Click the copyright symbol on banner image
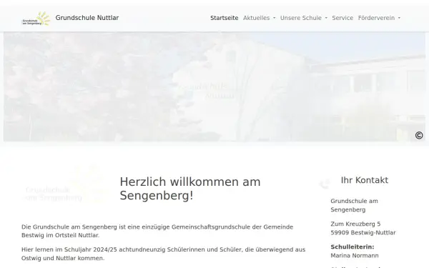The image size is (429, 268). pos(419,135)
